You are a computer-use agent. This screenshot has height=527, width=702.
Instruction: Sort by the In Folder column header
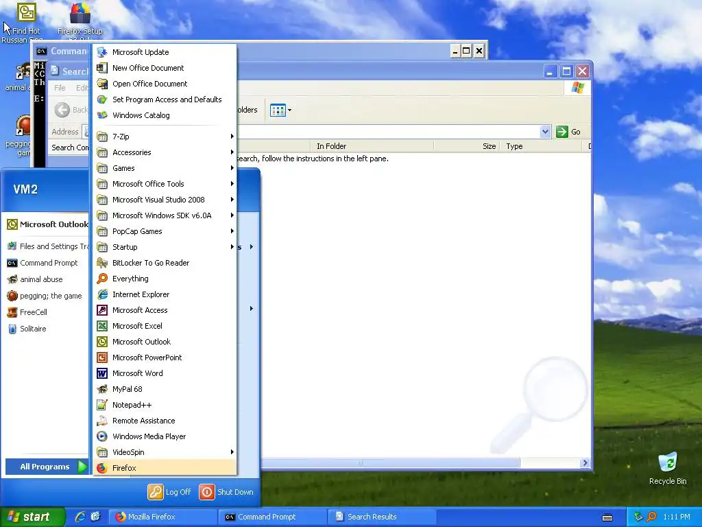[372, 146]
